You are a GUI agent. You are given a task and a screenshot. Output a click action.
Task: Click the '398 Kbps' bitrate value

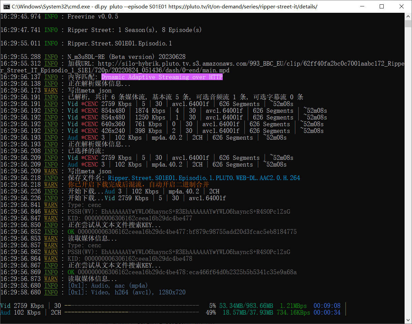(x=148, y=131)
